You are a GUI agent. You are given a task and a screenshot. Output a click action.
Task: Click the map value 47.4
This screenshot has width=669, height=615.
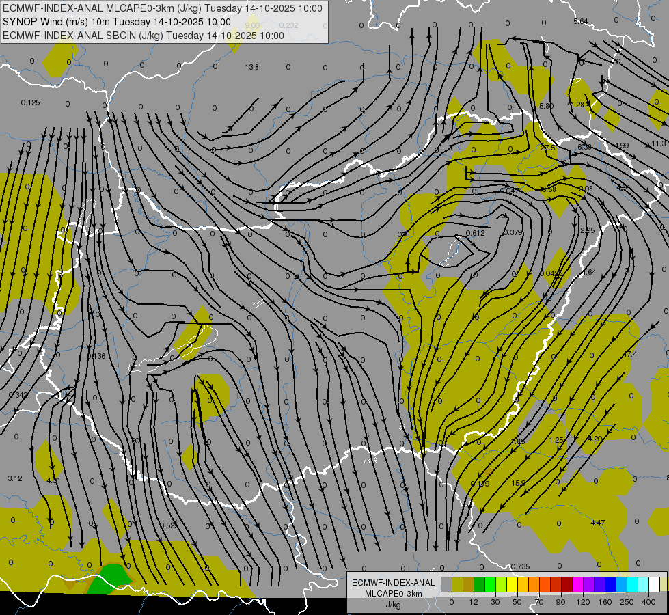pyautogui.click(x=630, y=354)
